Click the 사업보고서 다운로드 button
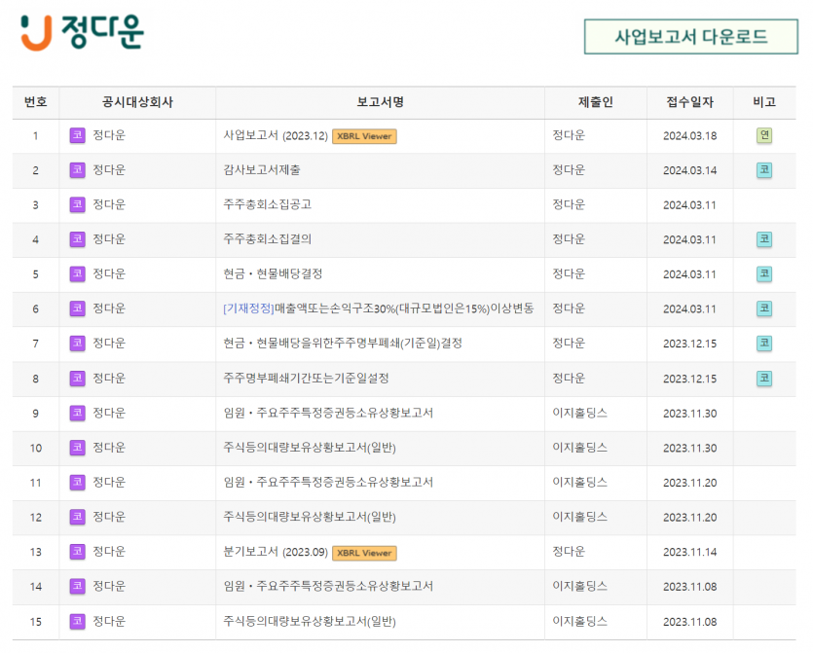Screen dimensions: 813x653 tap(690, 37)
